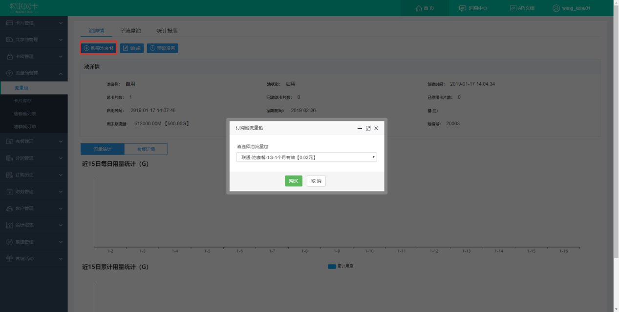Click the 卡密管理 lock icon
The height and width of the screenshot is (312, 619).
(9, 57)
